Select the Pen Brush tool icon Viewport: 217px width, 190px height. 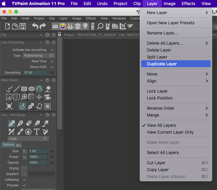(11, 123)
